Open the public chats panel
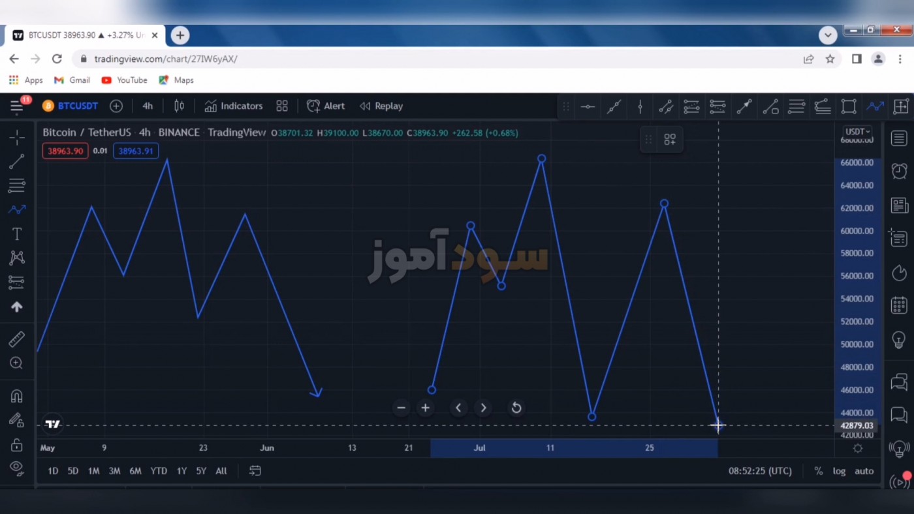Screen dimensions: 914x514 point(899,382)
